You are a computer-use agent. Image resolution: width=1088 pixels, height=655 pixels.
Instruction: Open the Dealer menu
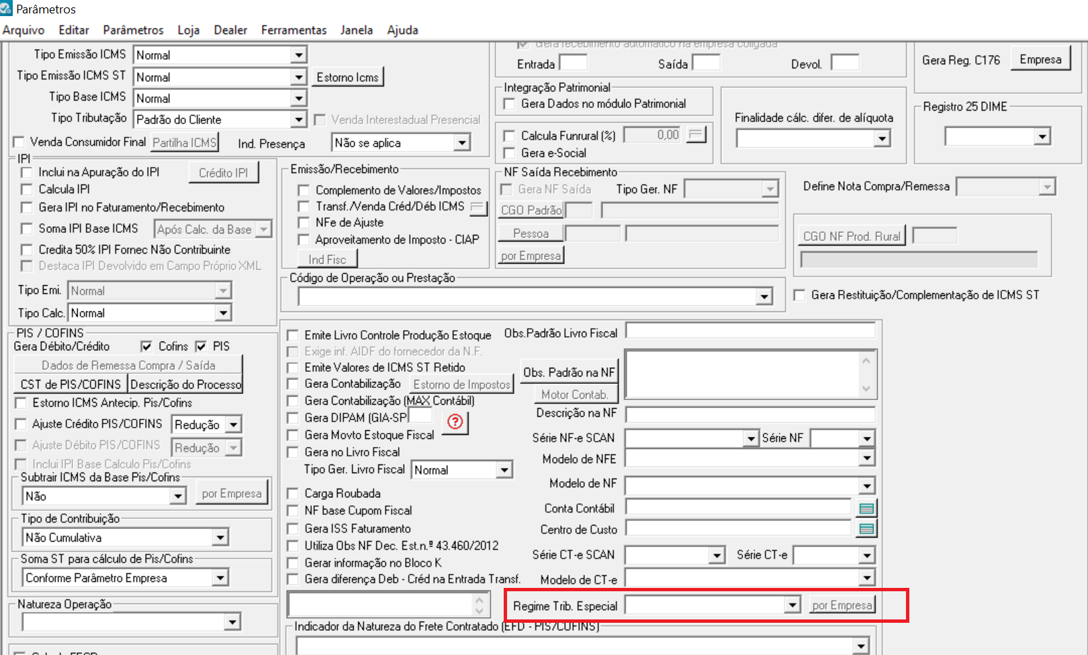[230, 30]
